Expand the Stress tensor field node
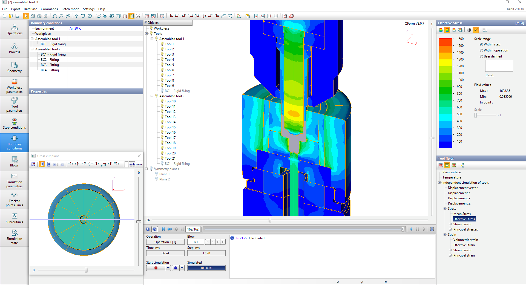 [x=450, y=224]
